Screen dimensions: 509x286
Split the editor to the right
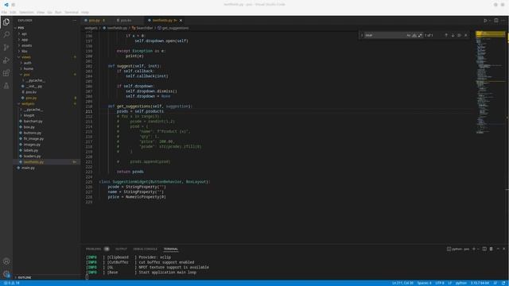point(496,21)
